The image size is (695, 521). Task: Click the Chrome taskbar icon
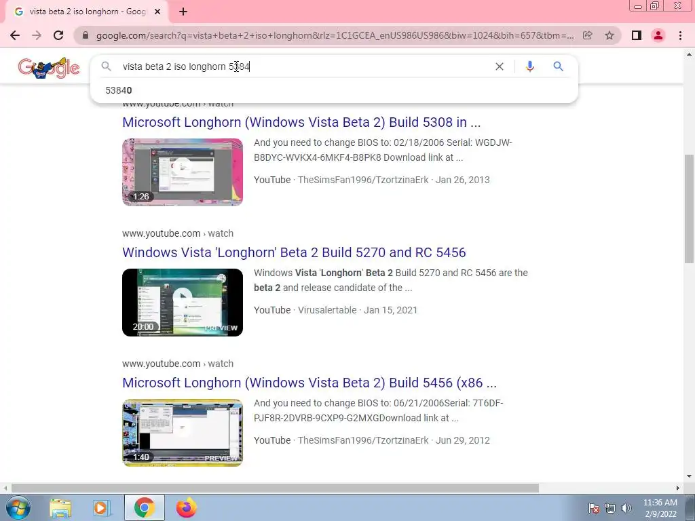(x=145, y=507)
